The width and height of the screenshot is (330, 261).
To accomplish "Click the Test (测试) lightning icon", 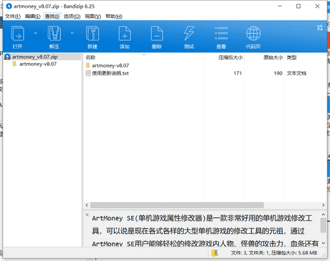I will pyautogui.click(x=189, y=33).
